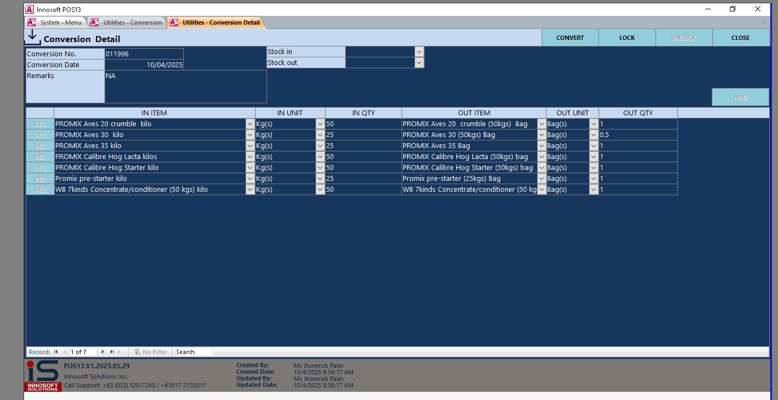
Task: Go to the first record
Action: (x=56, y=352)
